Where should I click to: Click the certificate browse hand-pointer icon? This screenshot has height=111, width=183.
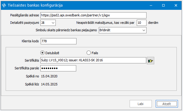[x=150, y=61]
